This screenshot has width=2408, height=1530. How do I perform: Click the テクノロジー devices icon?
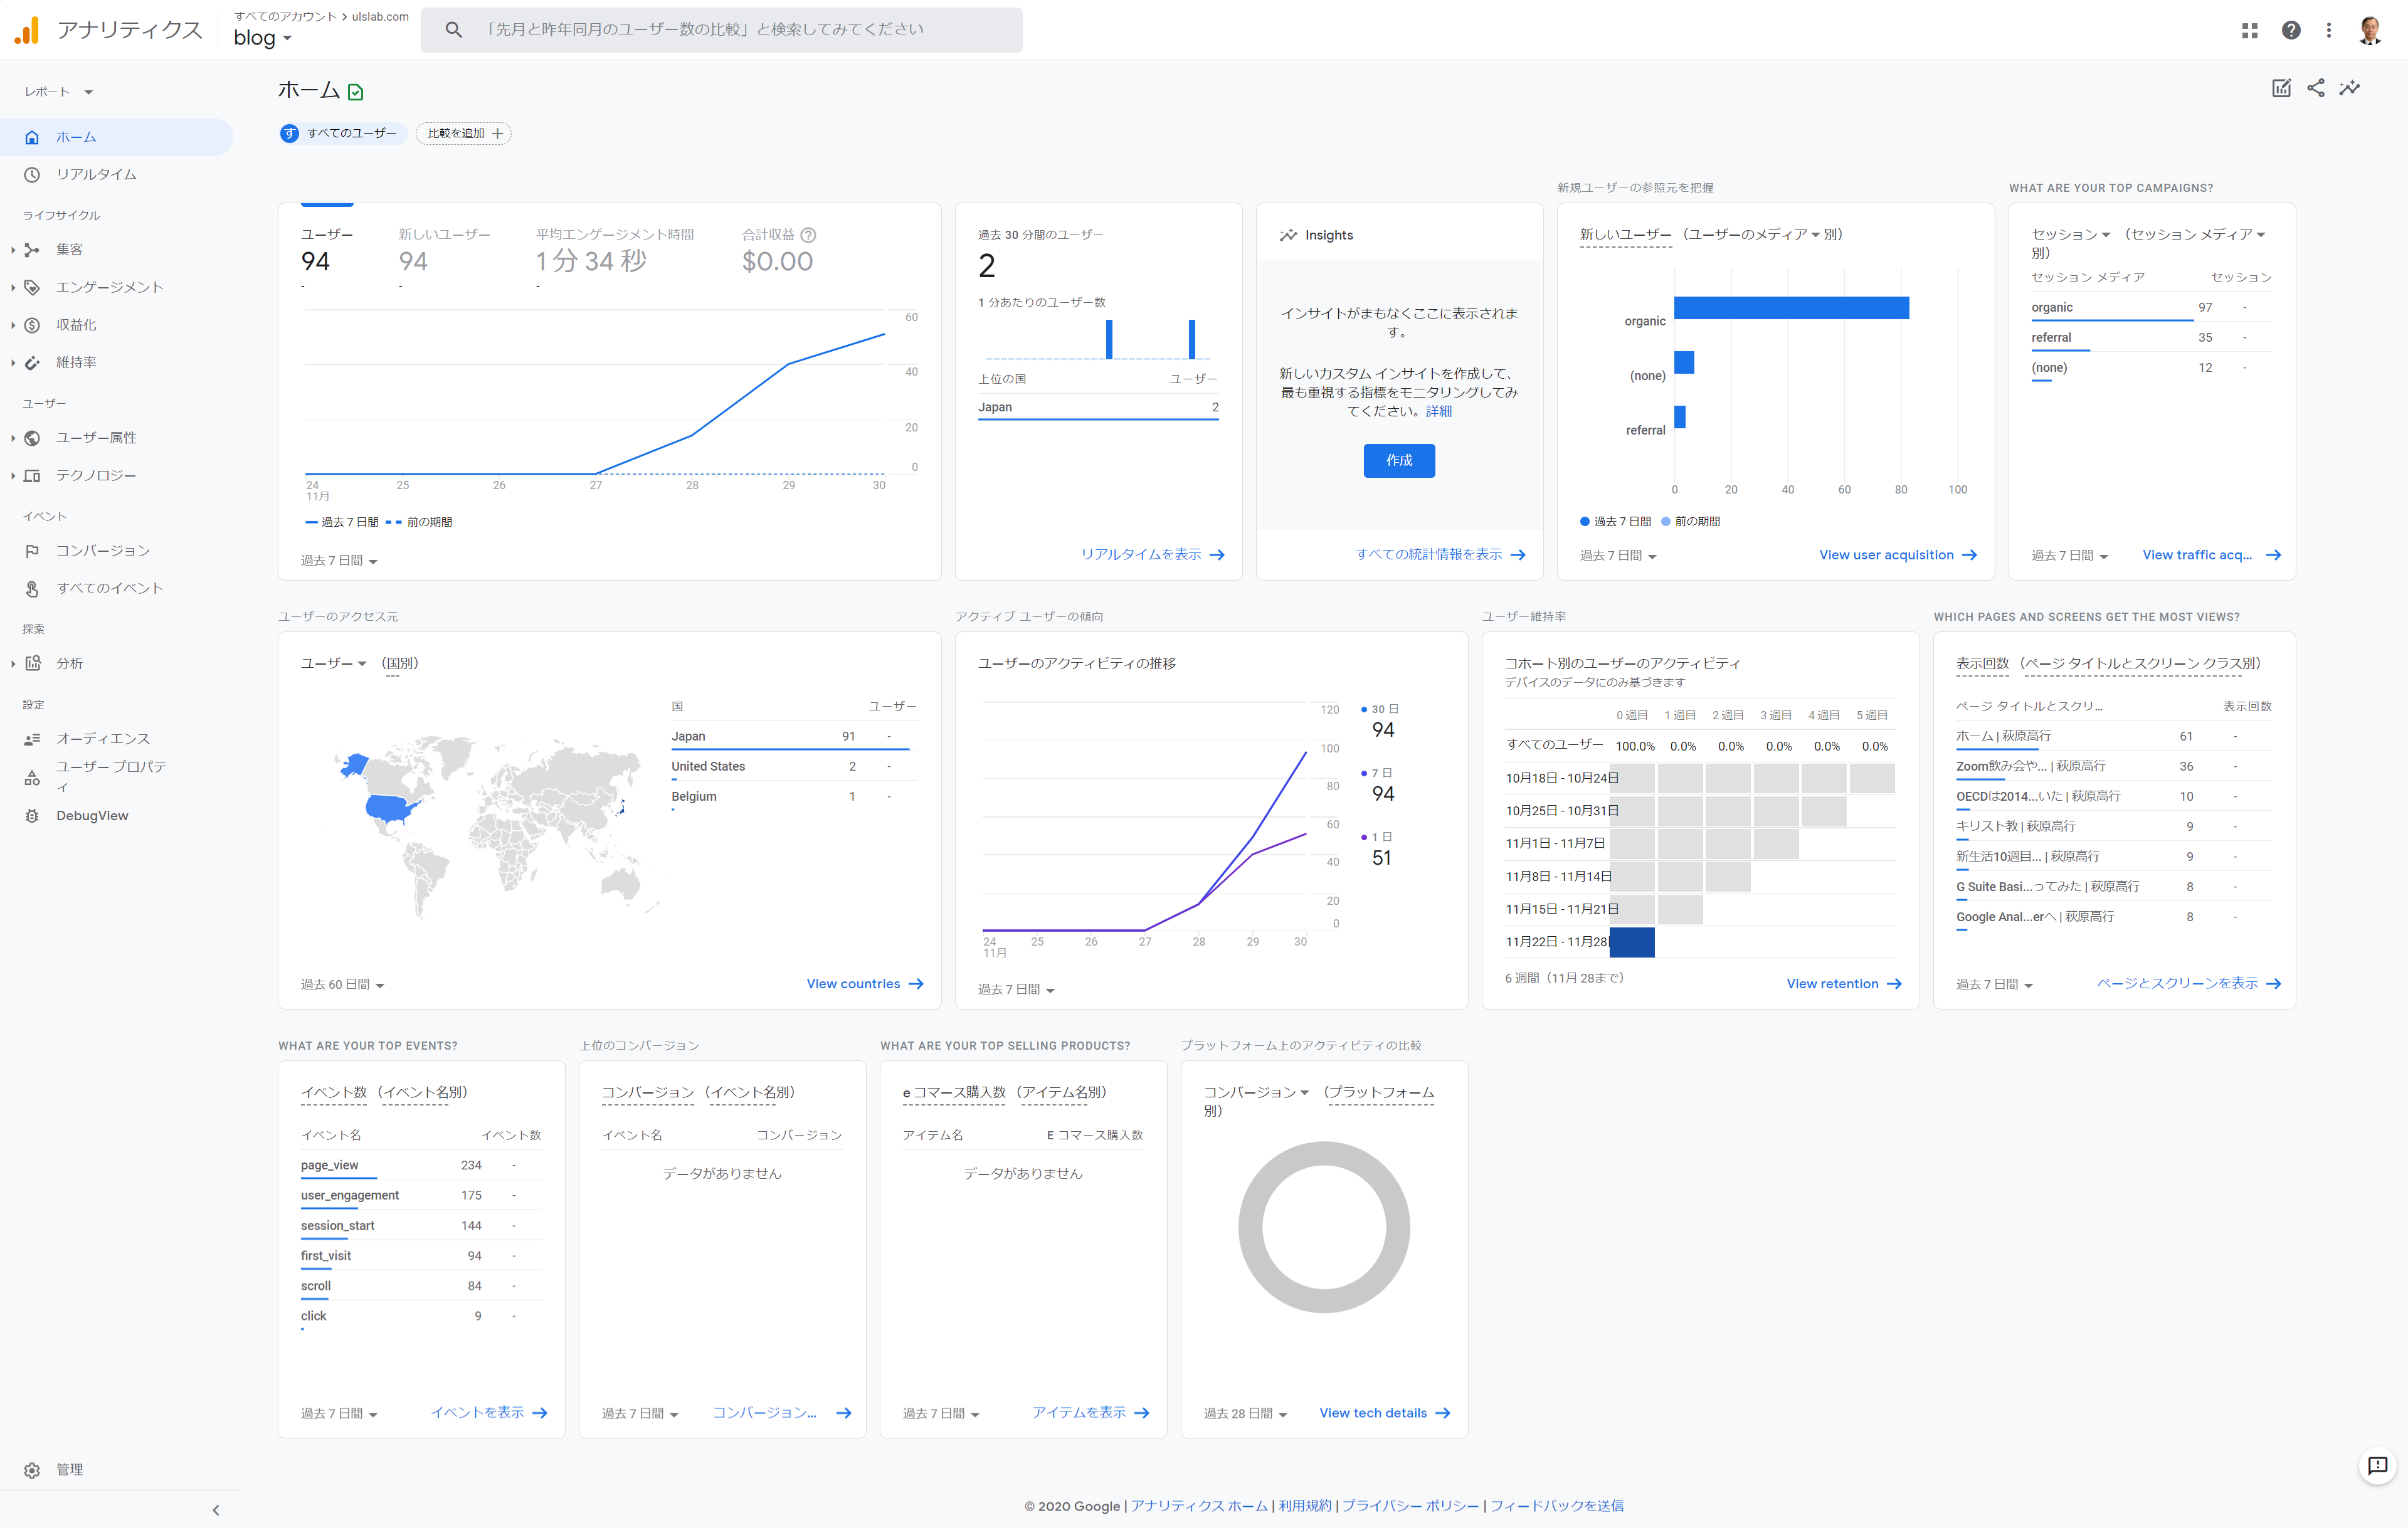(32, 476)
